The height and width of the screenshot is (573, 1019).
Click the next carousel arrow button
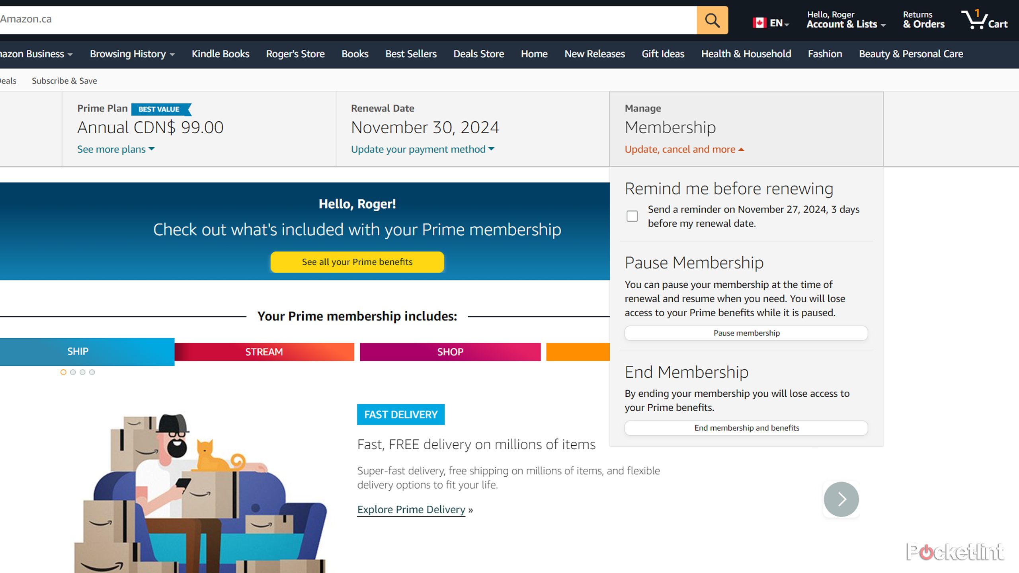(841, 499)
